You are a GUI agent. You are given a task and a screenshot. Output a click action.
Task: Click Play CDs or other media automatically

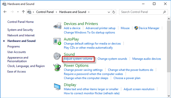pos(88,48)
